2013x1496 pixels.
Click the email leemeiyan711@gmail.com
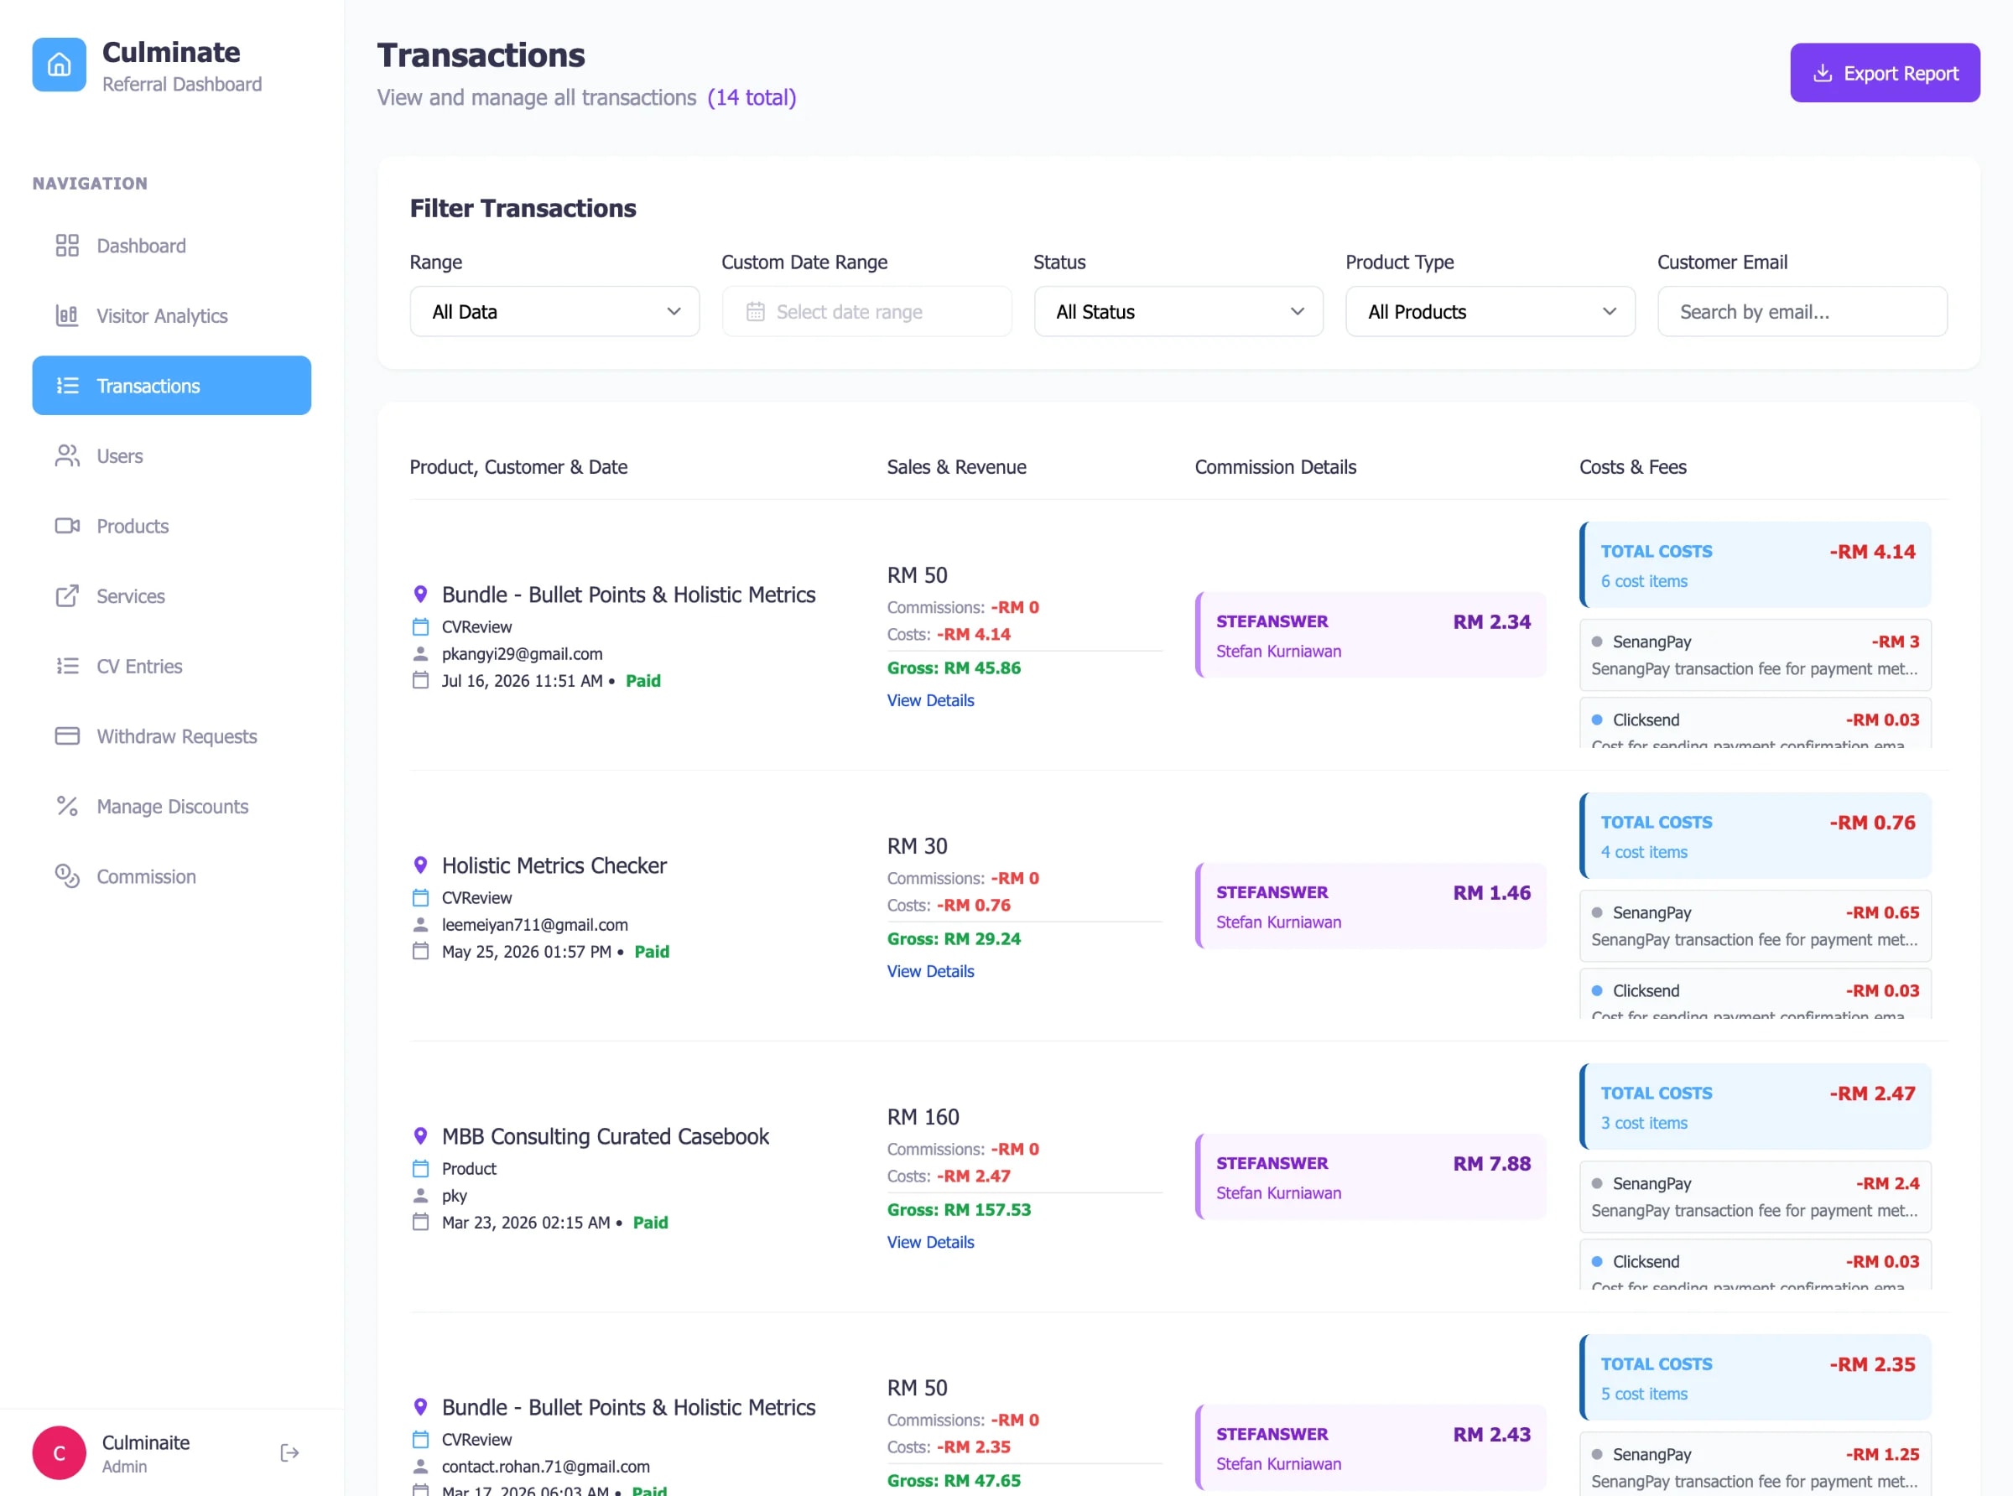(534, 925)
